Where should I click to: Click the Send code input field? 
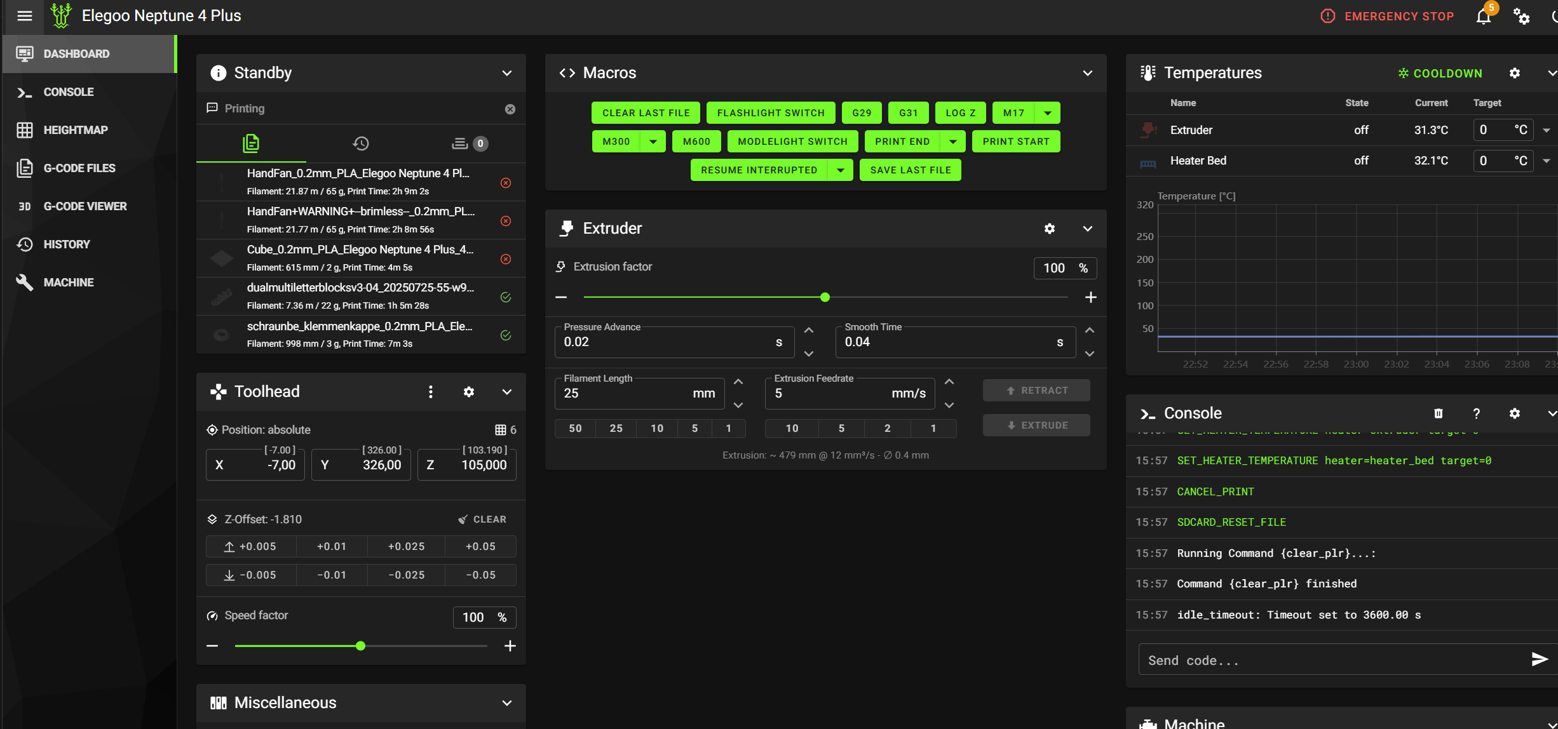point(1334,660)
